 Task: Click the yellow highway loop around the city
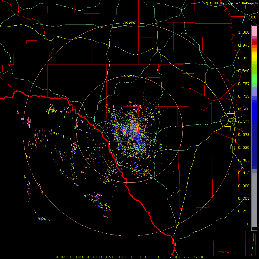pyautogui.click(x=228, y=120)
